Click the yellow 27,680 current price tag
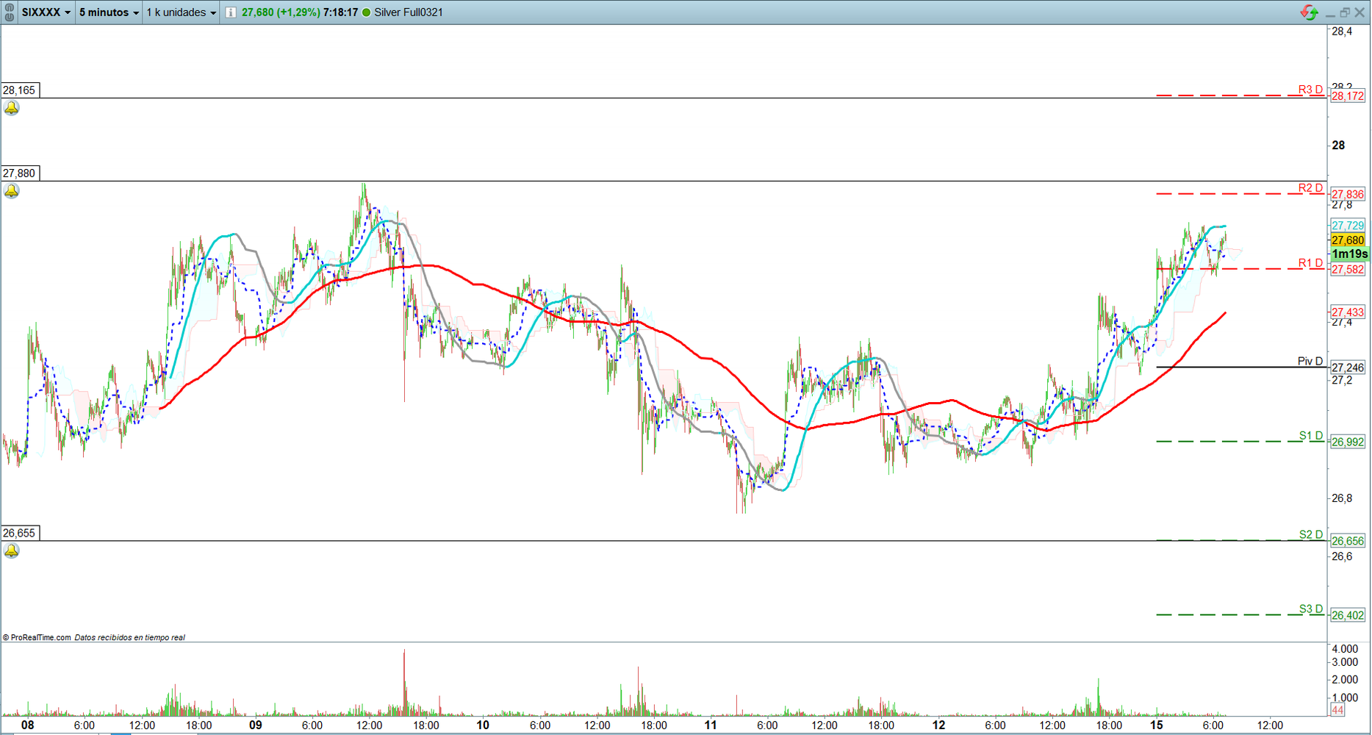 coord(1348,240)
